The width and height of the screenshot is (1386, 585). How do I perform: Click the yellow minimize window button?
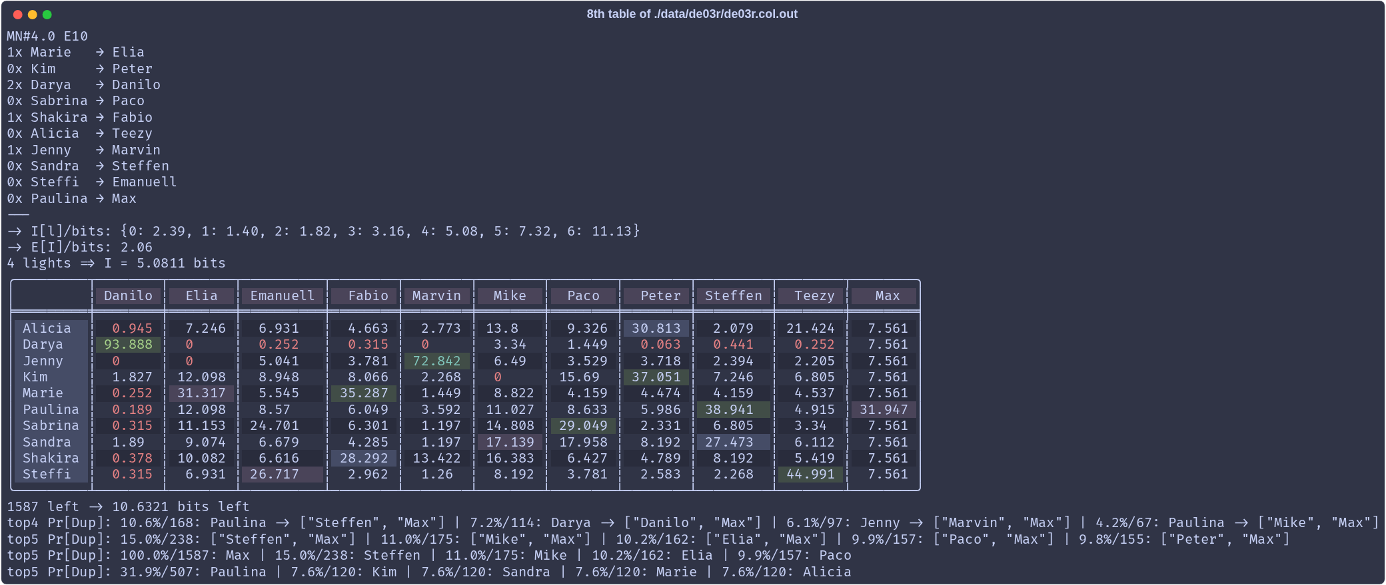(33, 15)
